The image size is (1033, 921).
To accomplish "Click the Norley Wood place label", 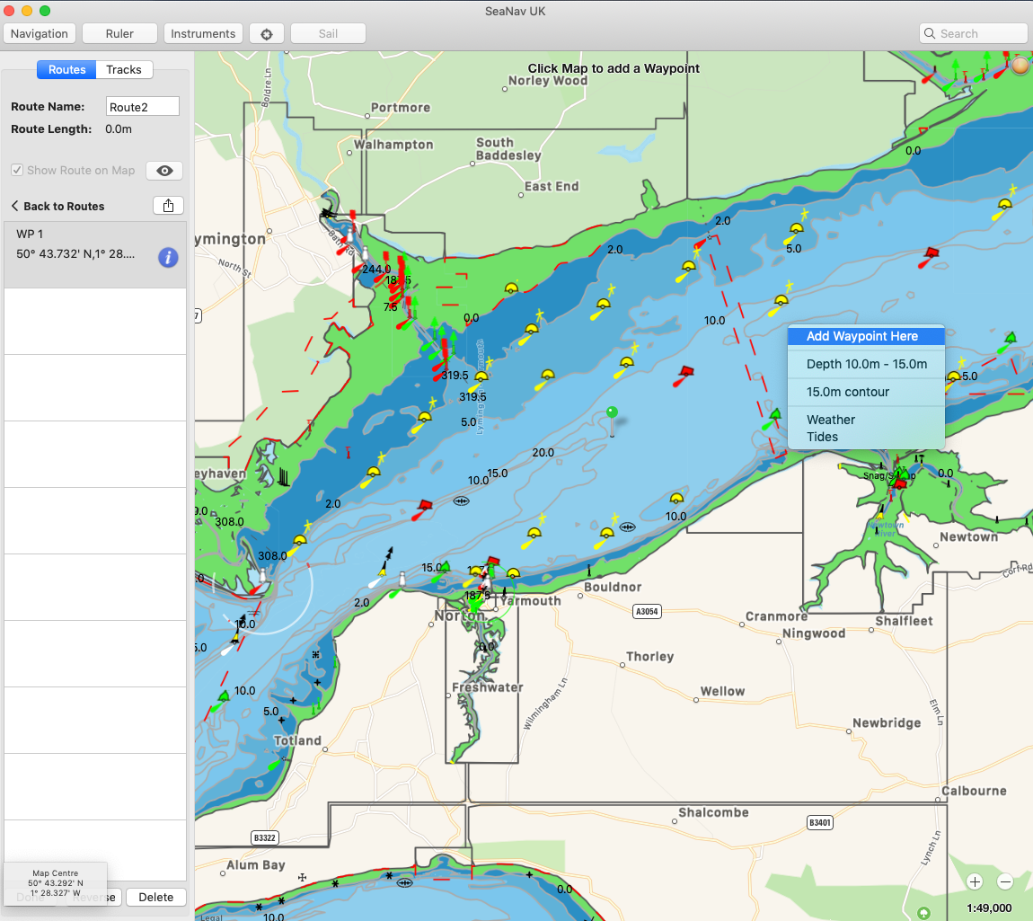I will coord(548,81).
